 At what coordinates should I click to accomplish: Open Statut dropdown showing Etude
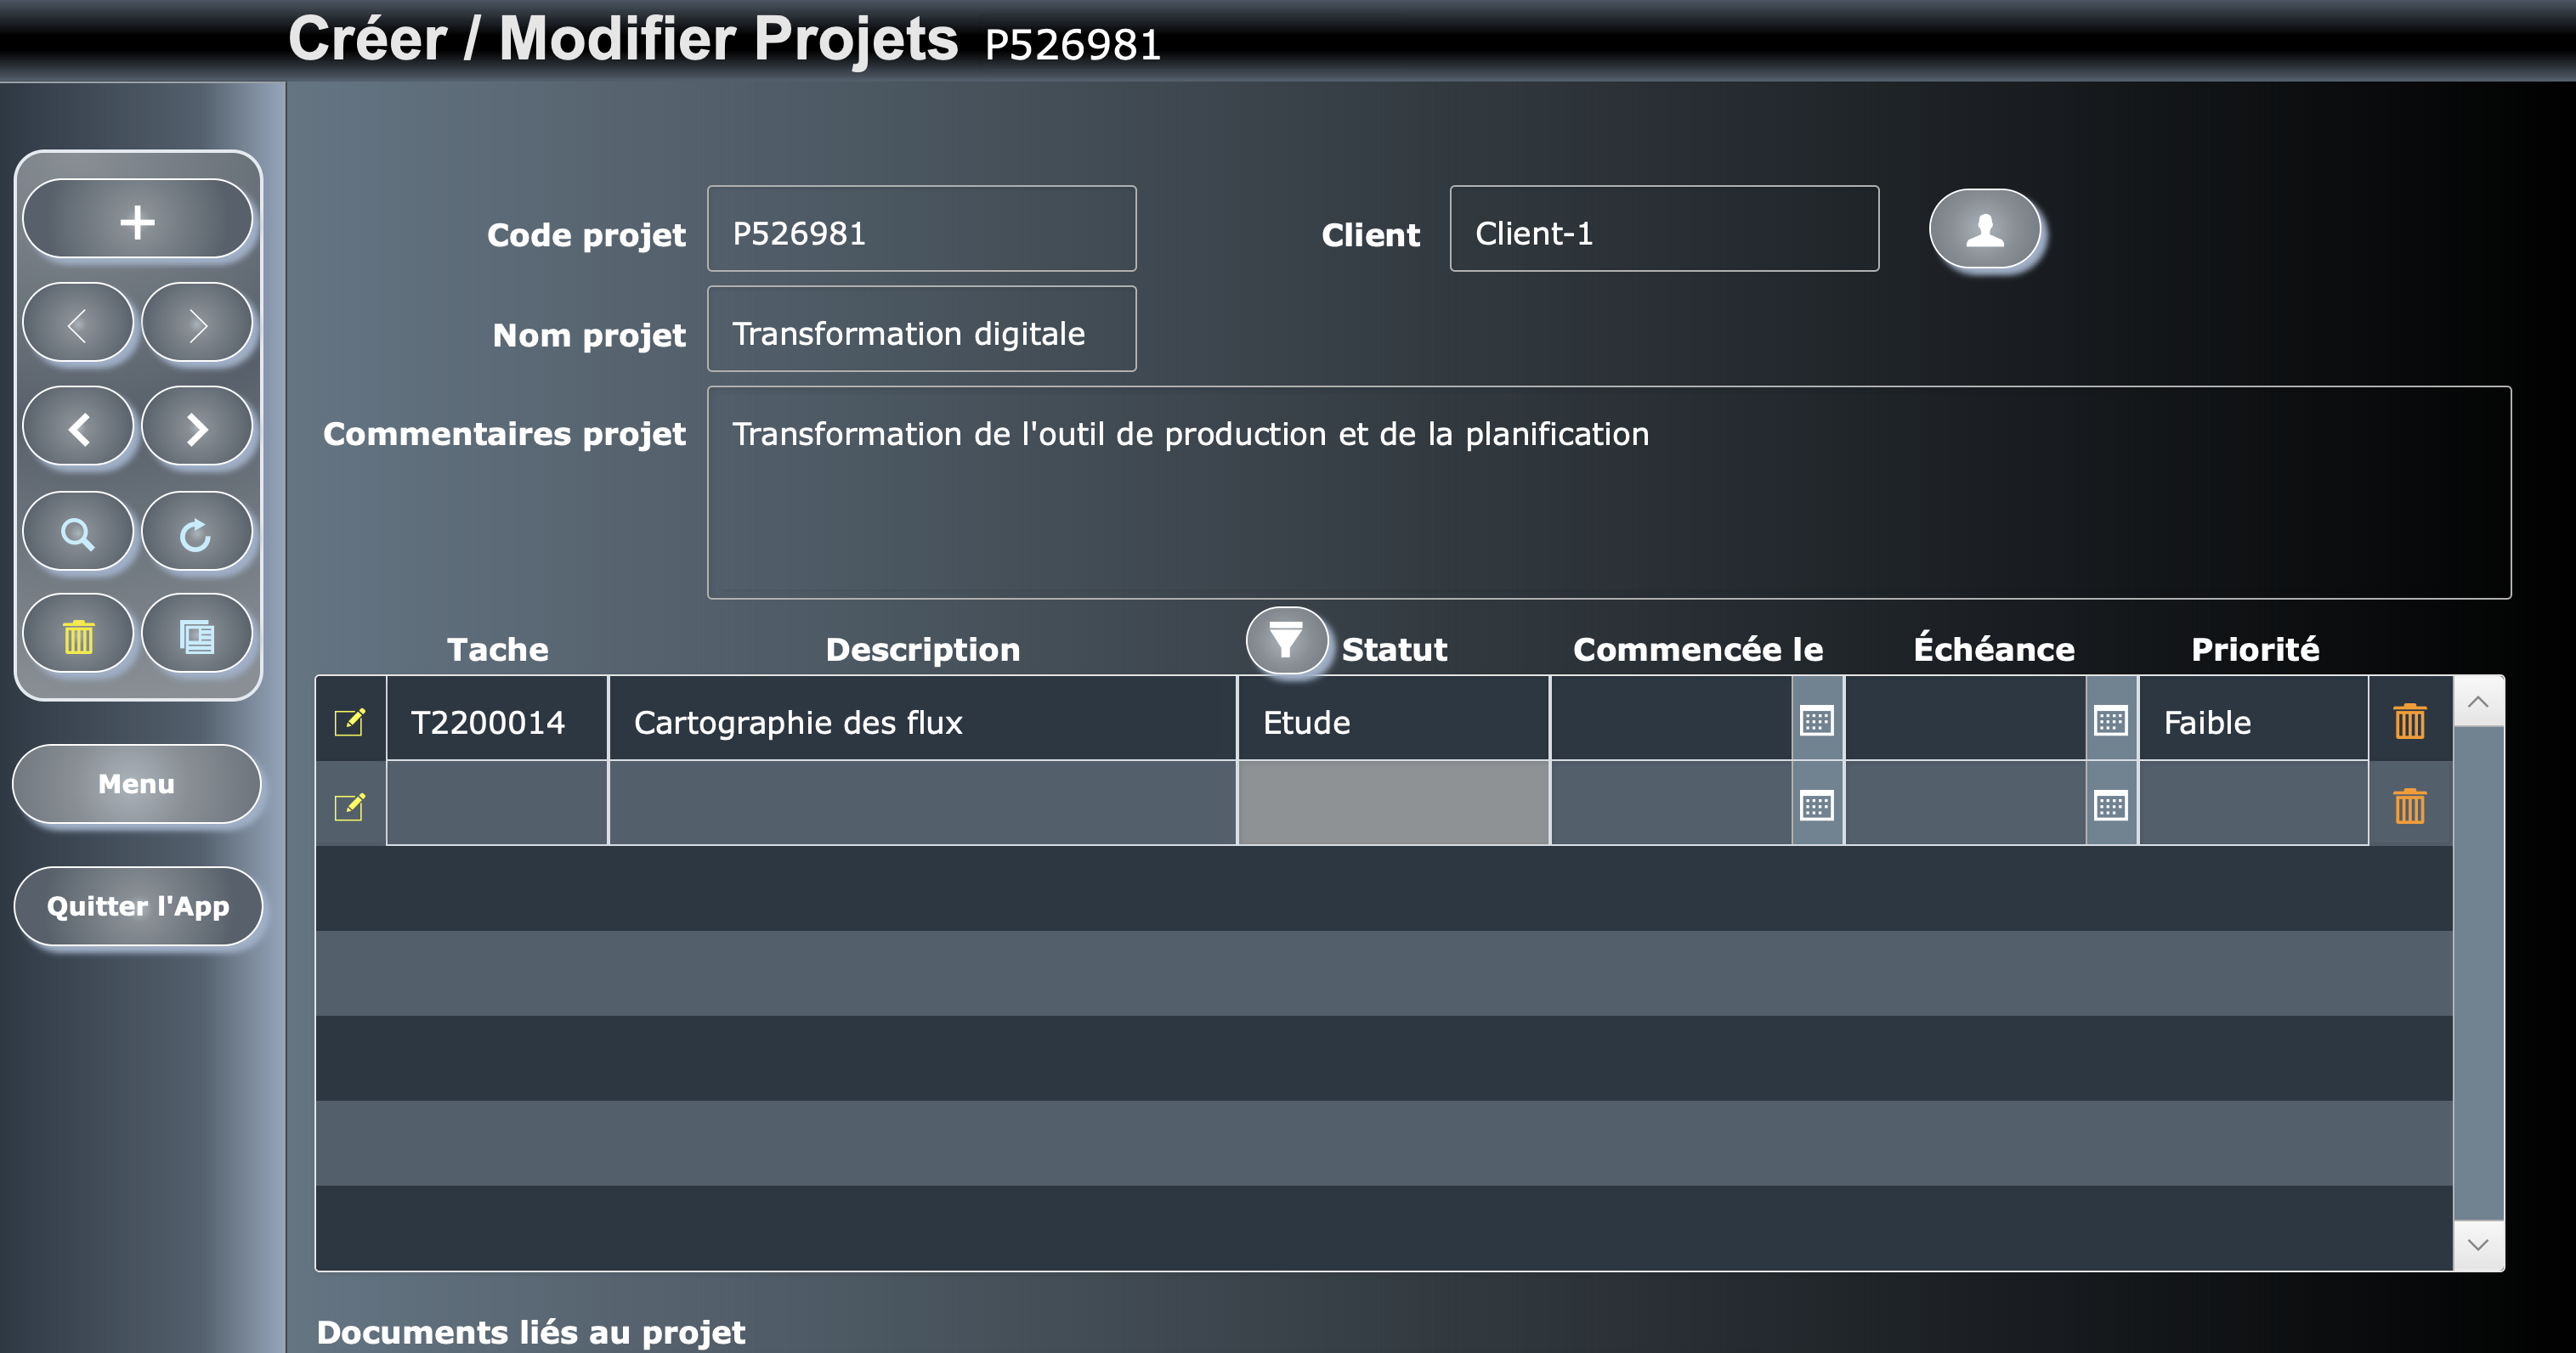(1393, 719)
